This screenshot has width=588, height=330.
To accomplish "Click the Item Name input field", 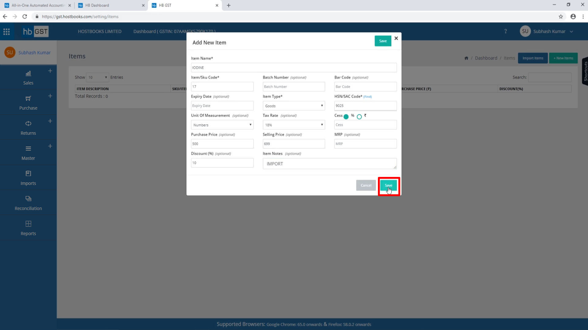I will coord(294,67).
